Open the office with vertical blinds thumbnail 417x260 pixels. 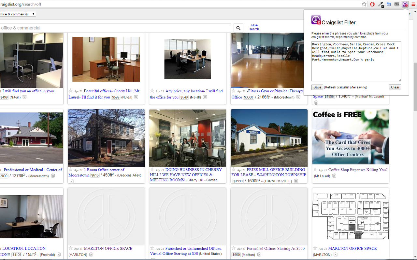[x=32, y=217]
